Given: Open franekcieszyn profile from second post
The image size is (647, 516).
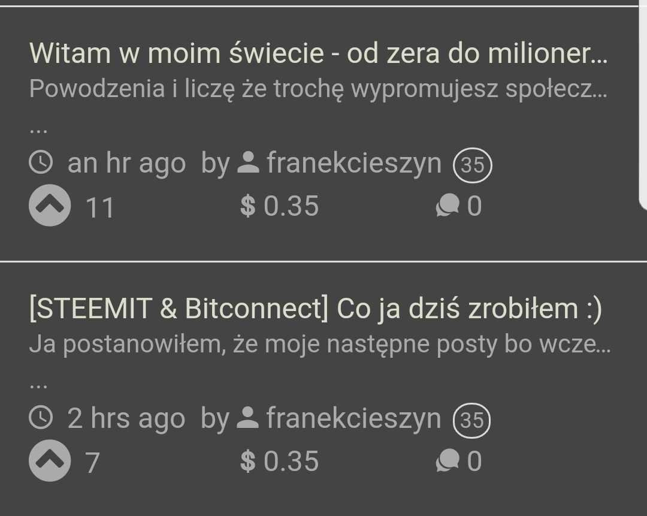Looking at the screenshot, I should point(353,418).
